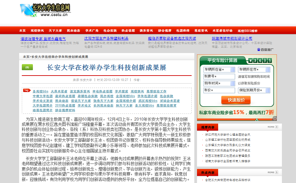Open the 各高校bbs tag link
This screenshot has height=183, width=296.
[40, 91]
